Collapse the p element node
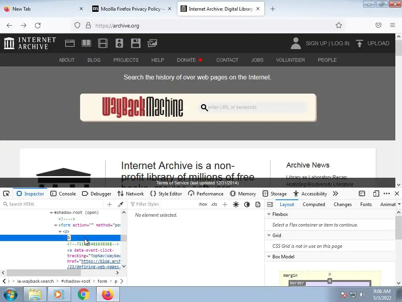This screenshot has width=402, height=302. coord(60,232)
